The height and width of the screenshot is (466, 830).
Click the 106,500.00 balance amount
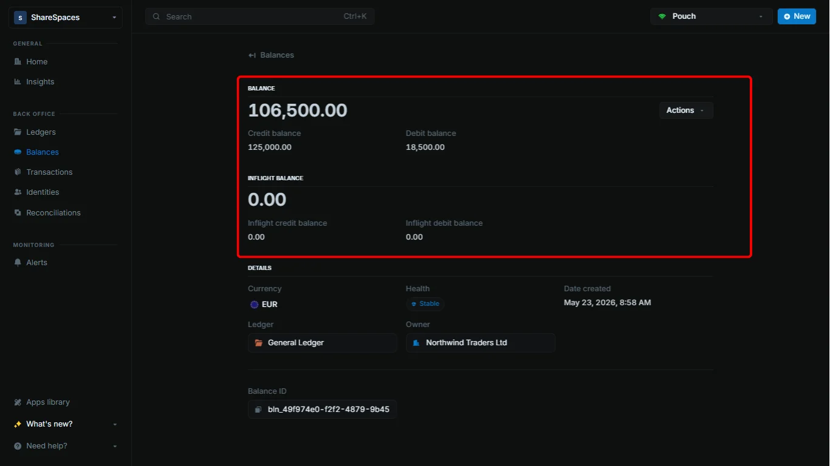298,110
